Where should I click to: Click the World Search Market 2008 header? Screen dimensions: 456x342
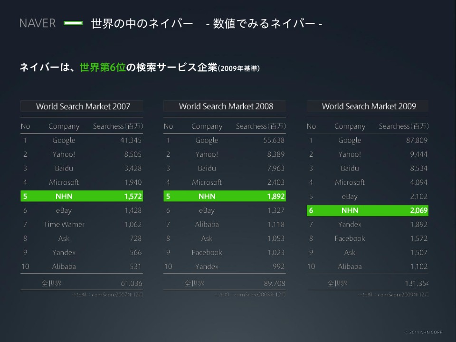[x=225, y=106]
